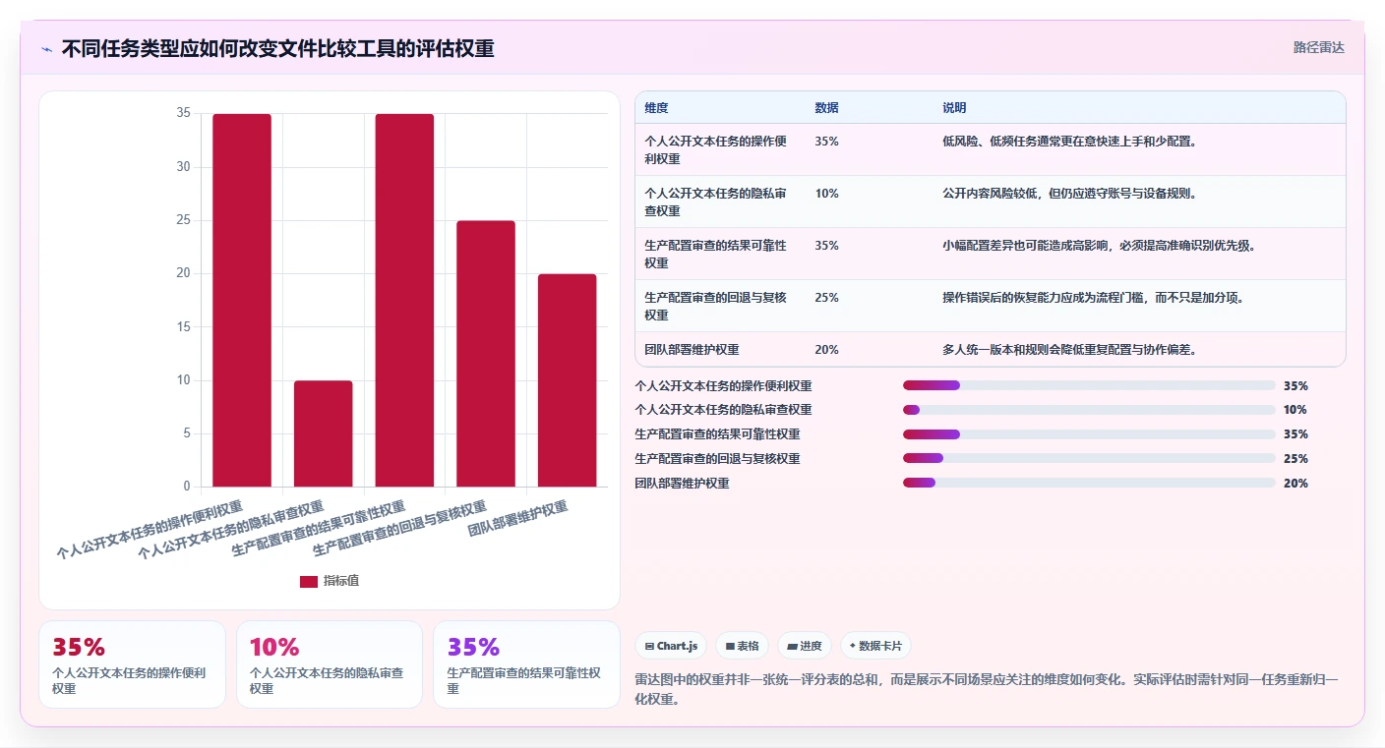Click the footnote paragraph starting with 雷达图中的权重

(x=988, y=689)
